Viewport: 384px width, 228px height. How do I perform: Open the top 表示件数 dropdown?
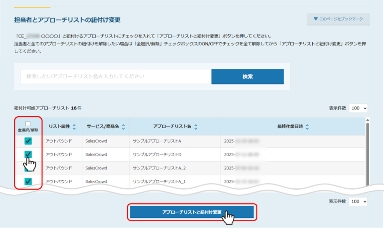coord(358,108)
